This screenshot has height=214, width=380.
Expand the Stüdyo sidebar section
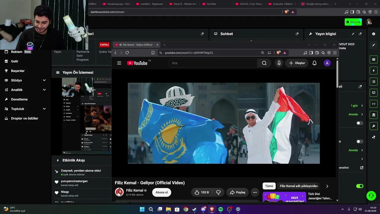pos(44,80)
